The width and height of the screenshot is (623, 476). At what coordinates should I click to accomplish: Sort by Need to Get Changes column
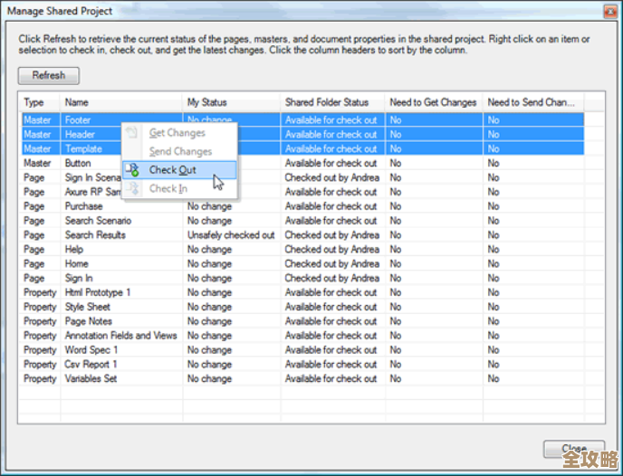tap(433, 102)
